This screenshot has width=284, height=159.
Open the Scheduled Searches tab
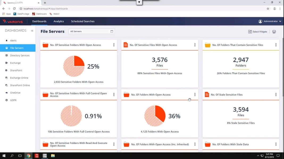(82, 21)
